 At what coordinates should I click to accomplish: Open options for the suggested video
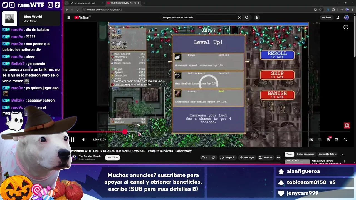[345, 161]
